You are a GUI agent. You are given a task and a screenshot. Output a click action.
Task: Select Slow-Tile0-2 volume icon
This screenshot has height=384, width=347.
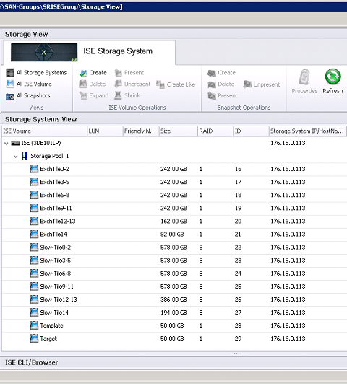[x=34, y=248]
